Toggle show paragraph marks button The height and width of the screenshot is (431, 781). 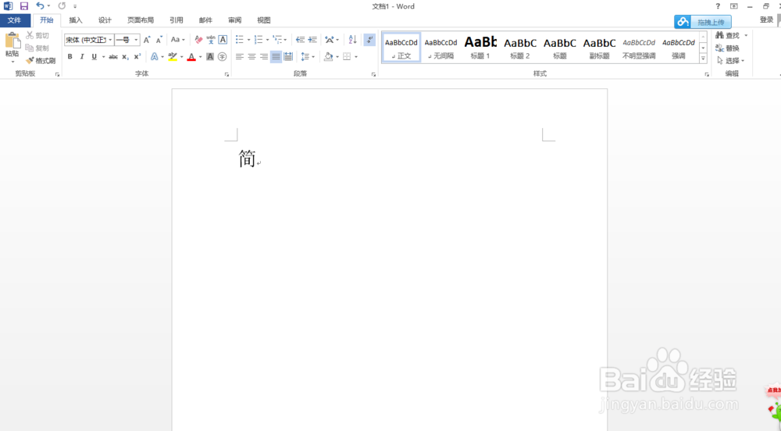click(369, 40)
